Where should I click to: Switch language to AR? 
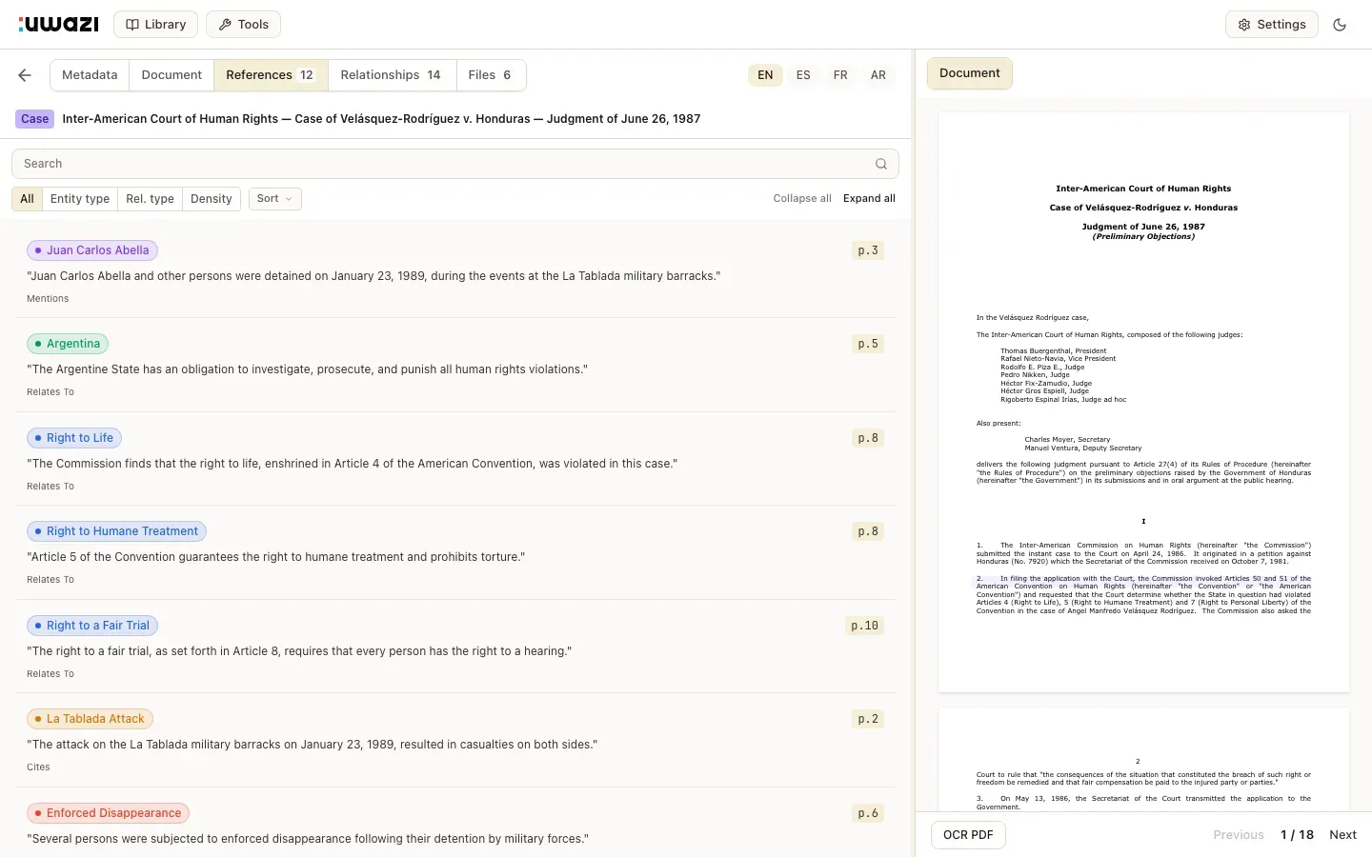coord(878,75)
